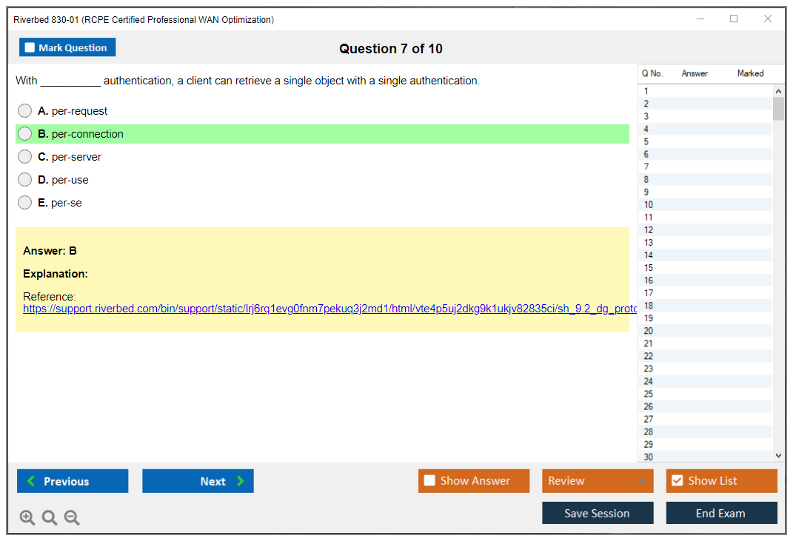Select answer D per-use
The image size is (796, 544).
(25, 180)
